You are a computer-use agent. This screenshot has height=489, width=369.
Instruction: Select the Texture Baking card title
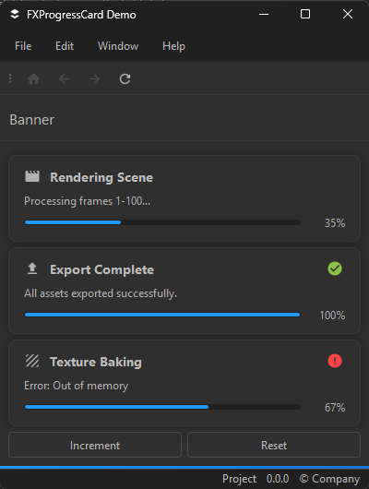tap(96, 362)
